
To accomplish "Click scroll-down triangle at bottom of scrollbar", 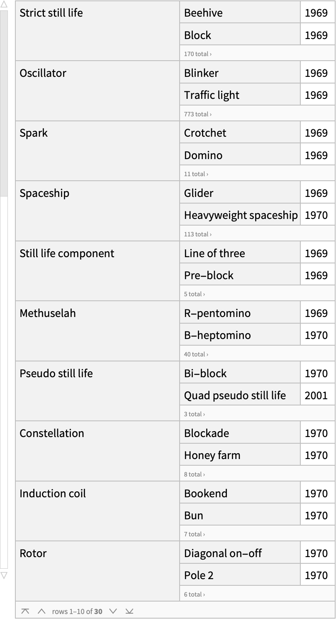I will (4, 575).
